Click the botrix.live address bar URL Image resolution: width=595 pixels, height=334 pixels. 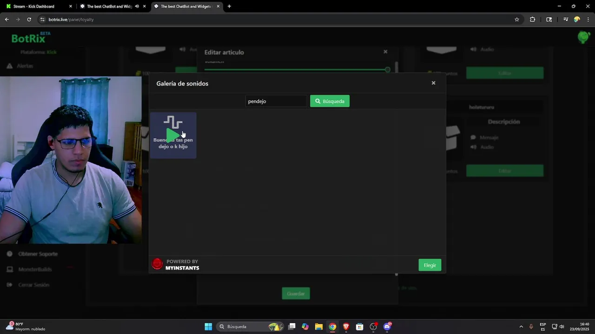click(x=71, y=19)
